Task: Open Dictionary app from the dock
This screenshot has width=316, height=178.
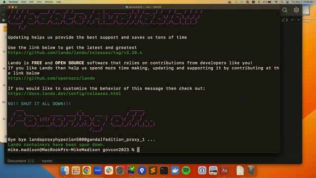Action: [224, 170]
